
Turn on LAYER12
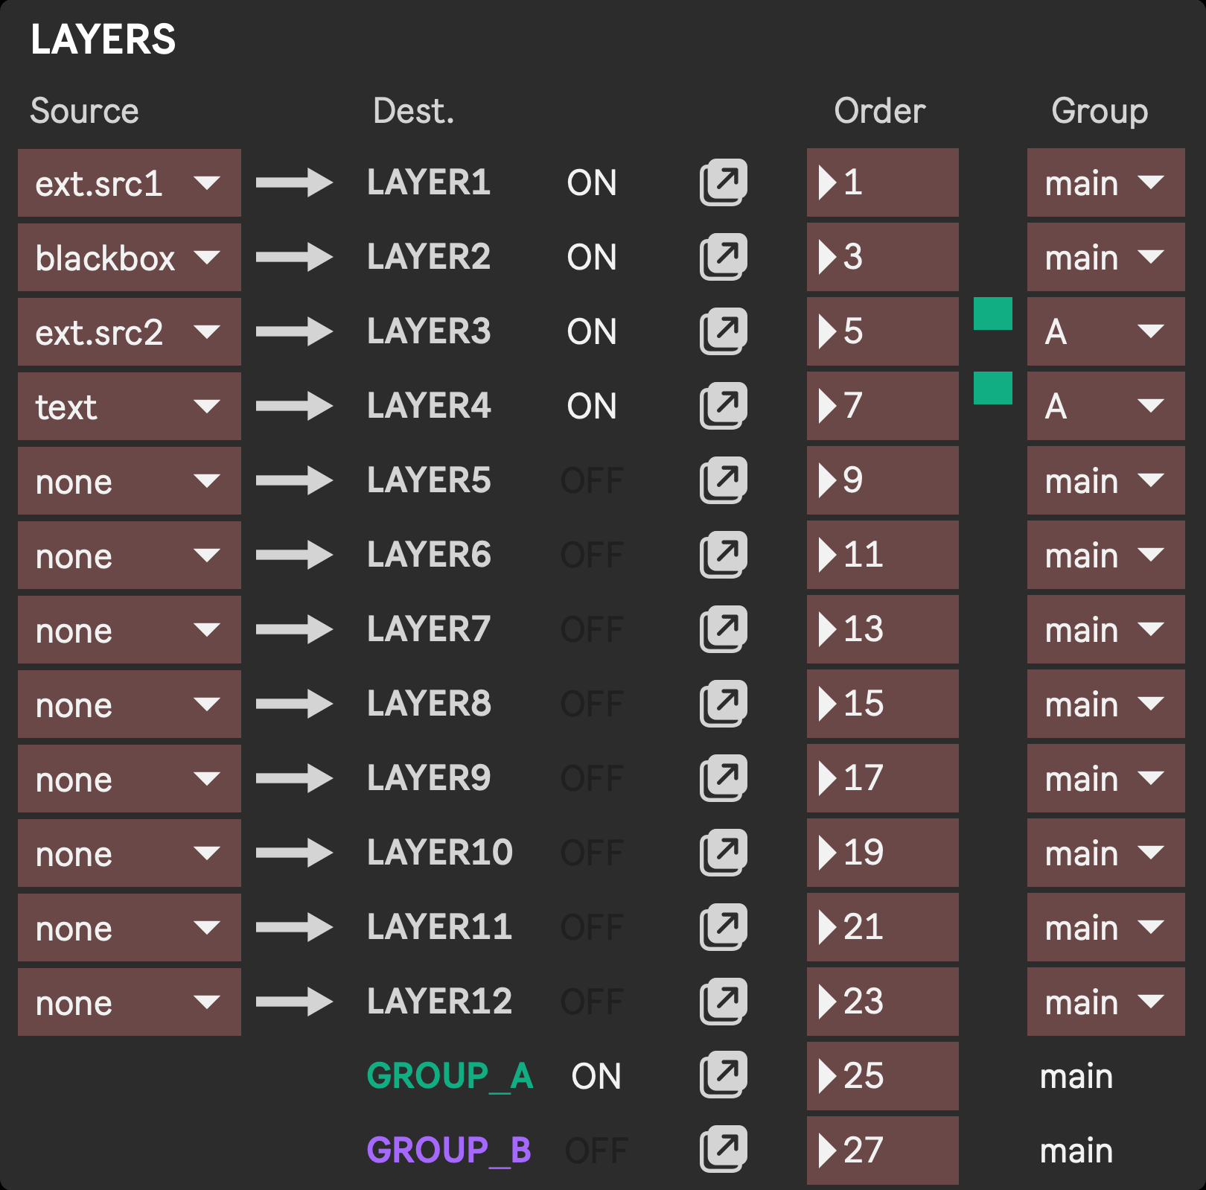click(x=592, y=1002)
